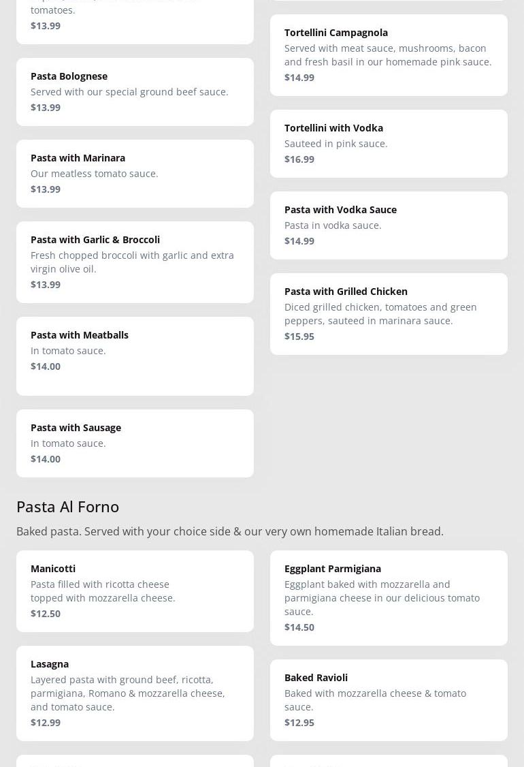Click the $16.99 price label

[x=299, y=159]
